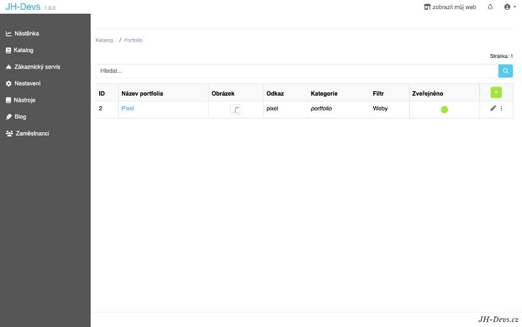Image resolution: width=522 pixels, height=327 pixels.
Task: Expand the Katalog sidebar menu
Action: pos(23,50)
